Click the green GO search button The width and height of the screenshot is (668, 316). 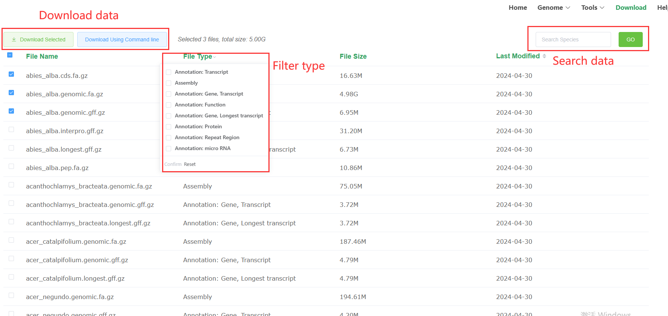[x=630, y=39]
